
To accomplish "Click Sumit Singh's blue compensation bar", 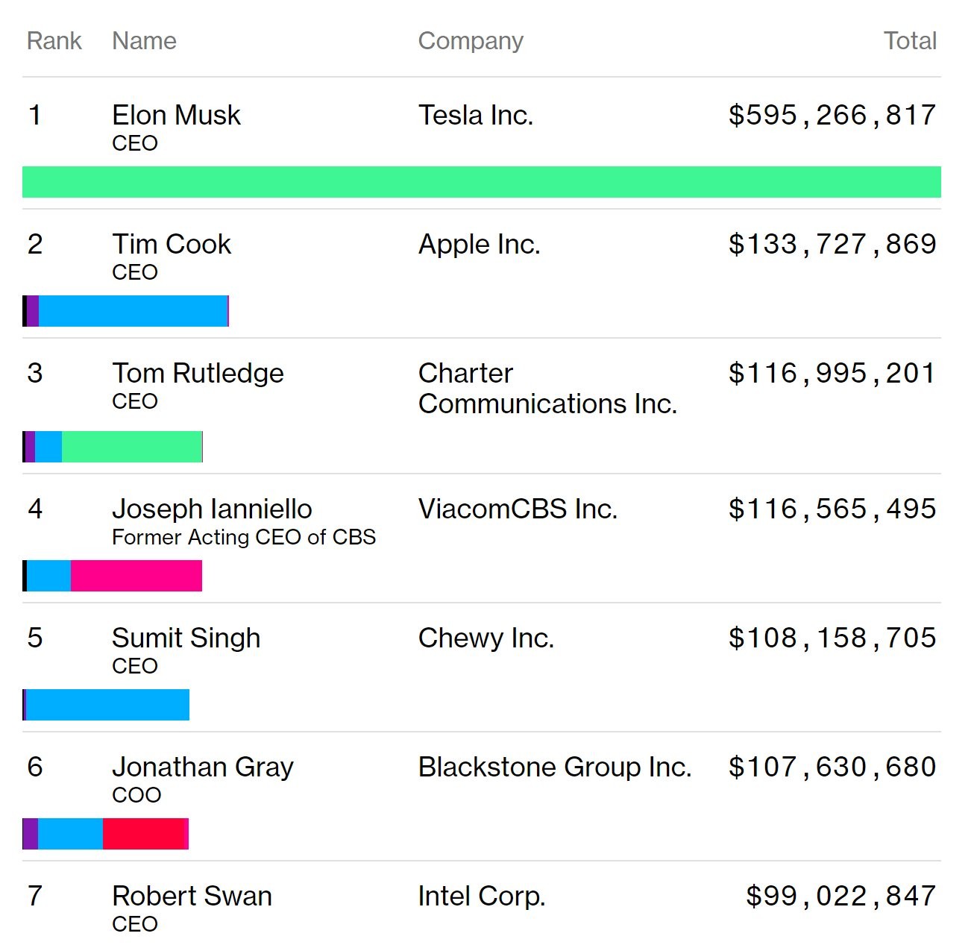I will click(107, 705).
